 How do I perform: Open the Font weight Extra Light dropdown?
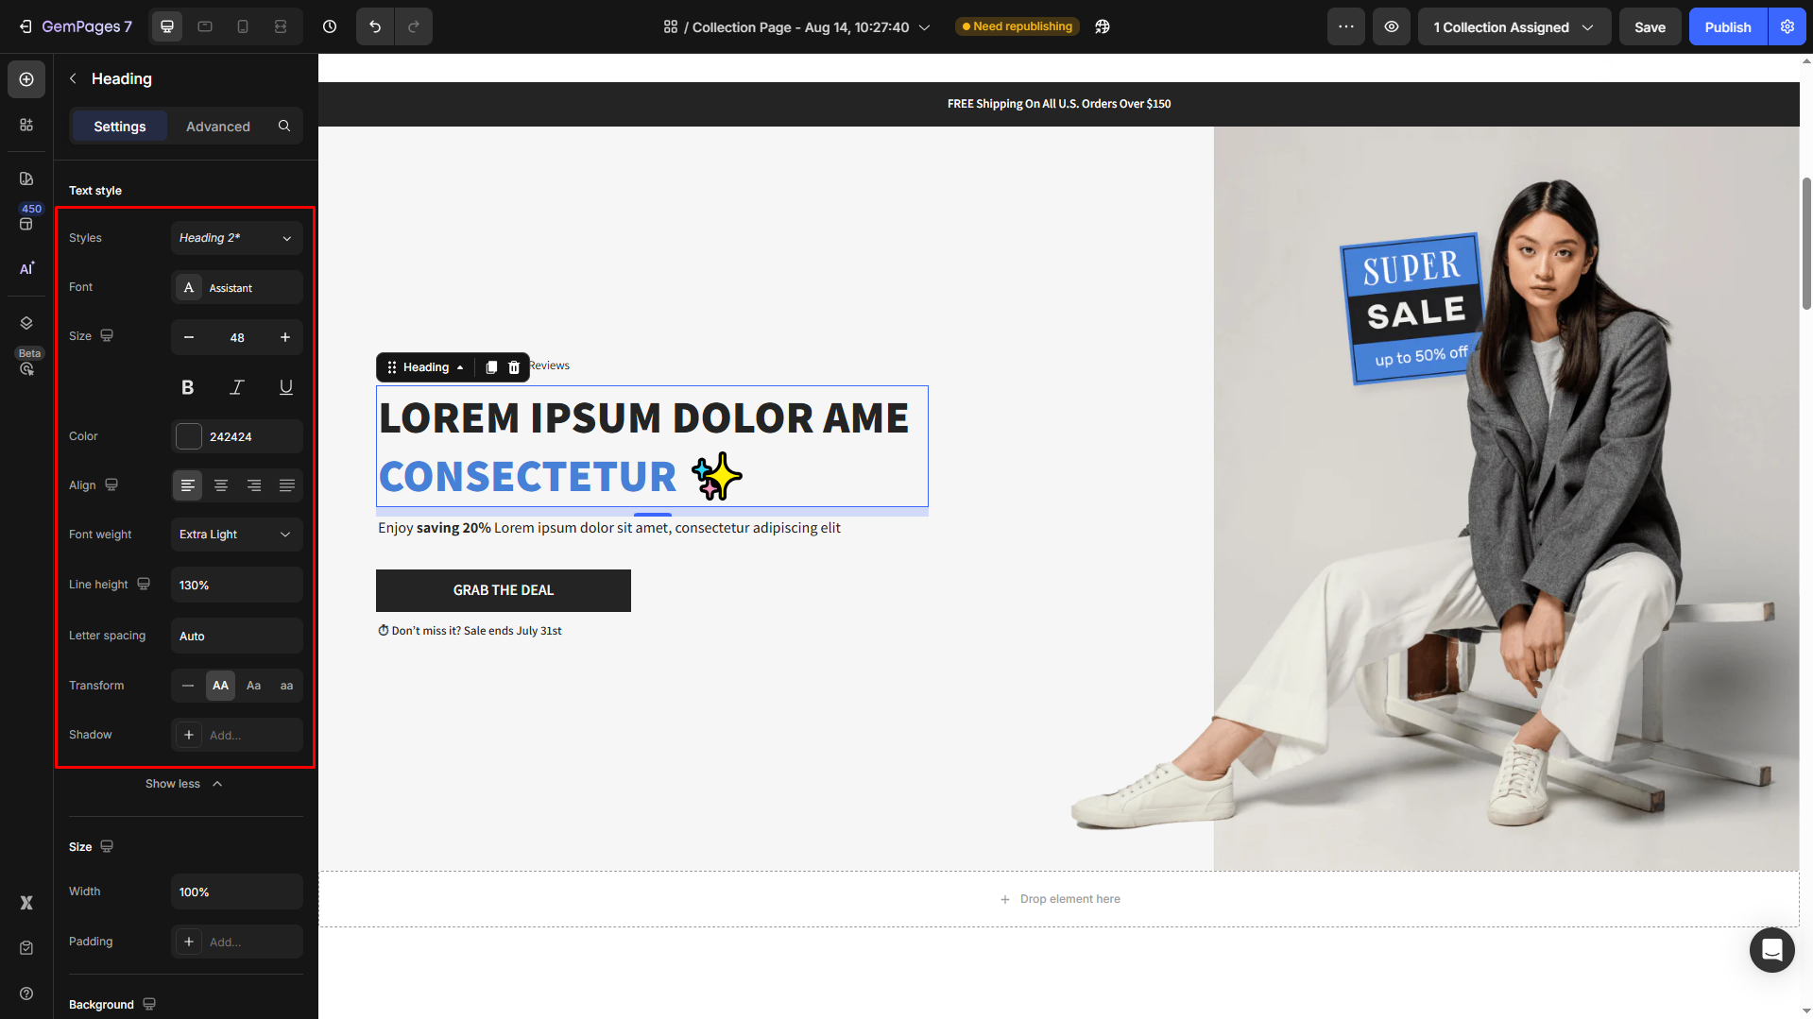tap(237, 535)
